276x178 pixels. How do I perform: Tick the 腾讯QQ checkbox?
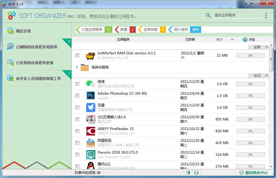pos(77,166)
